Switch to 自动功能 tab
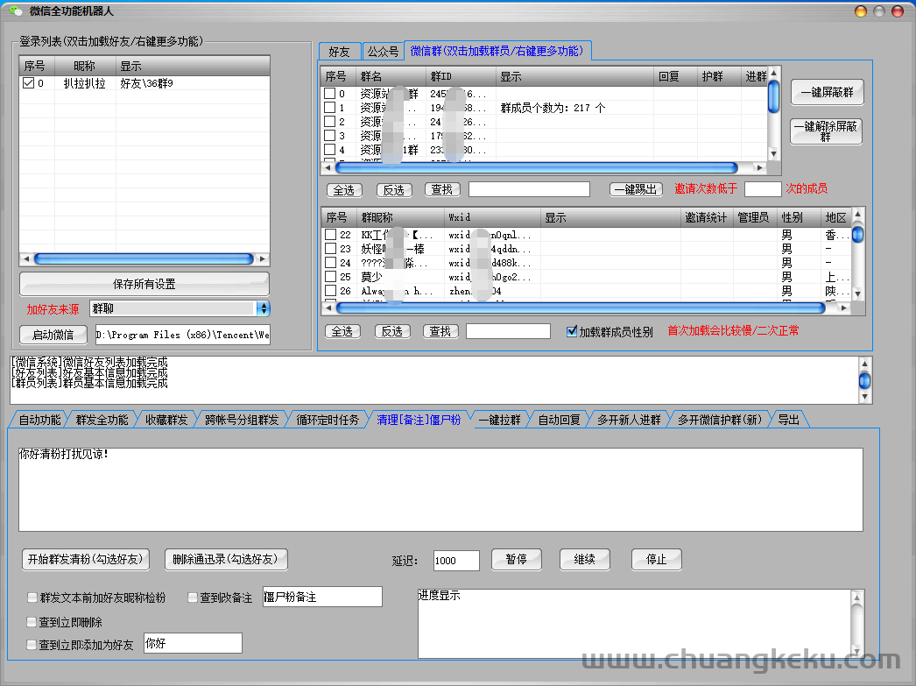The width and height of the screenshot is (916, 686). coord(39,420)
